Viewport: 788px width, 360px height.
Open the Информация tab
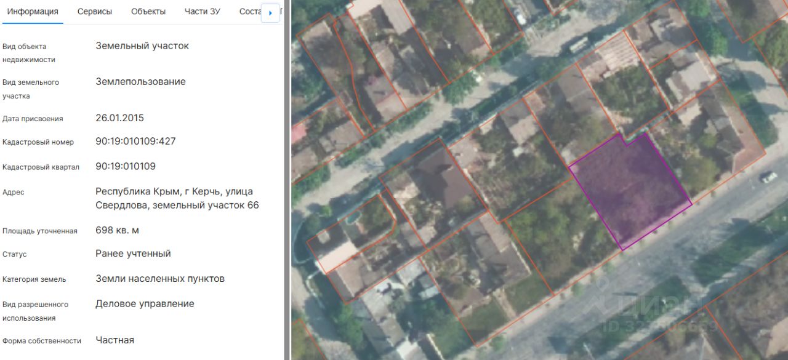point(33,12)
